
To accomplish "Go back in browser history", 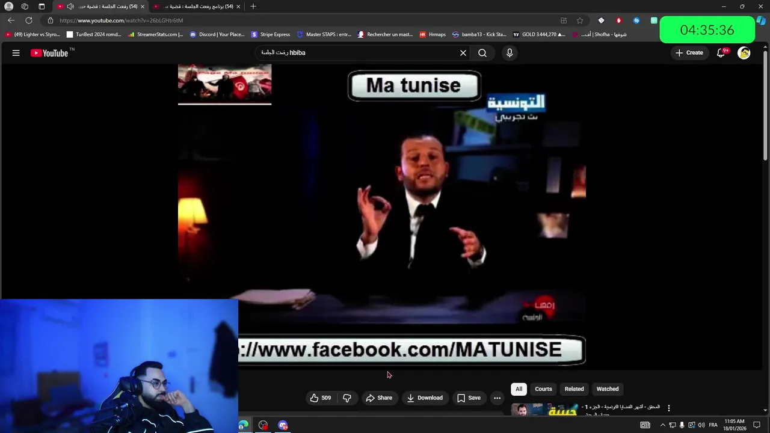I will point(11,20).
